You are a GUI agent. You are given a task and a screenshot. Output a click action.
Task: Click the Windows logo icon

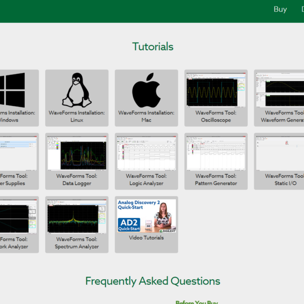click(x=13, y=89)
